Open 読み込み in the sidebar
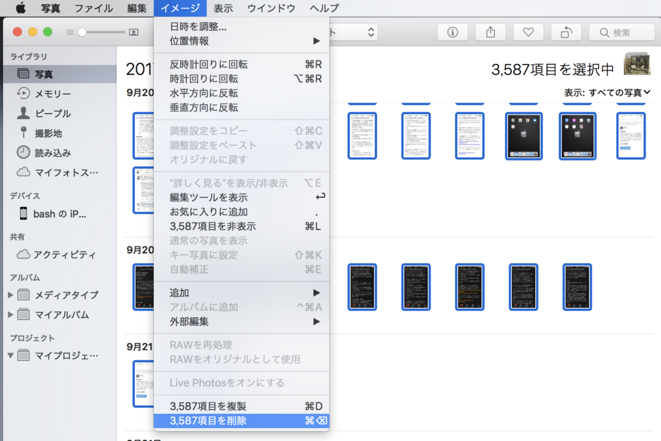Screen dimensions: 661x441 [x=60, y=153]
